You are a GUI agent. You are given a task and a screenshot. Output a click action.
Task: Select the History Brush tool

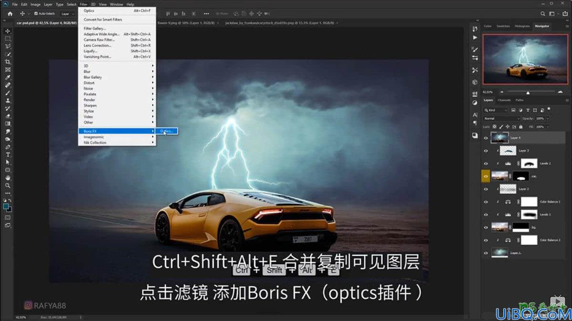[8, 108]
